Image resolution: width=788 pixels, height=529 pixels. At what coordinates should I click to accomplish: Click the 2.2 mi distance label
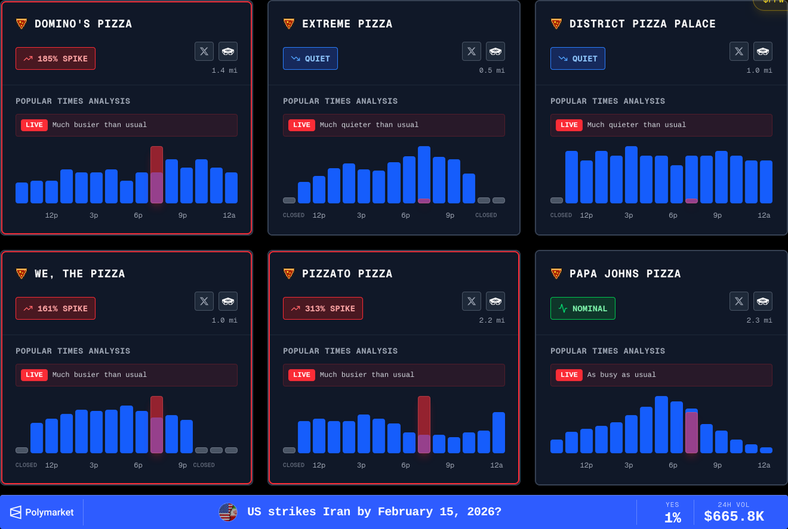[492, 320]
